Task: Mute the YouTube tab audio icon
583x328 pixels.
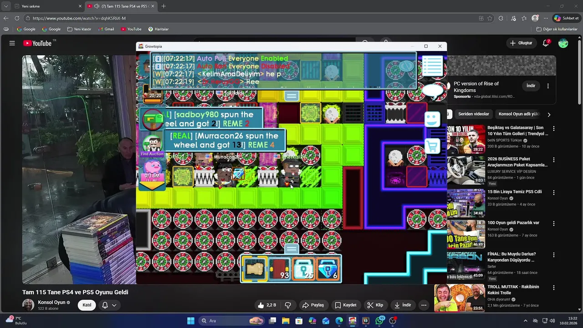Action: (97, 6)
